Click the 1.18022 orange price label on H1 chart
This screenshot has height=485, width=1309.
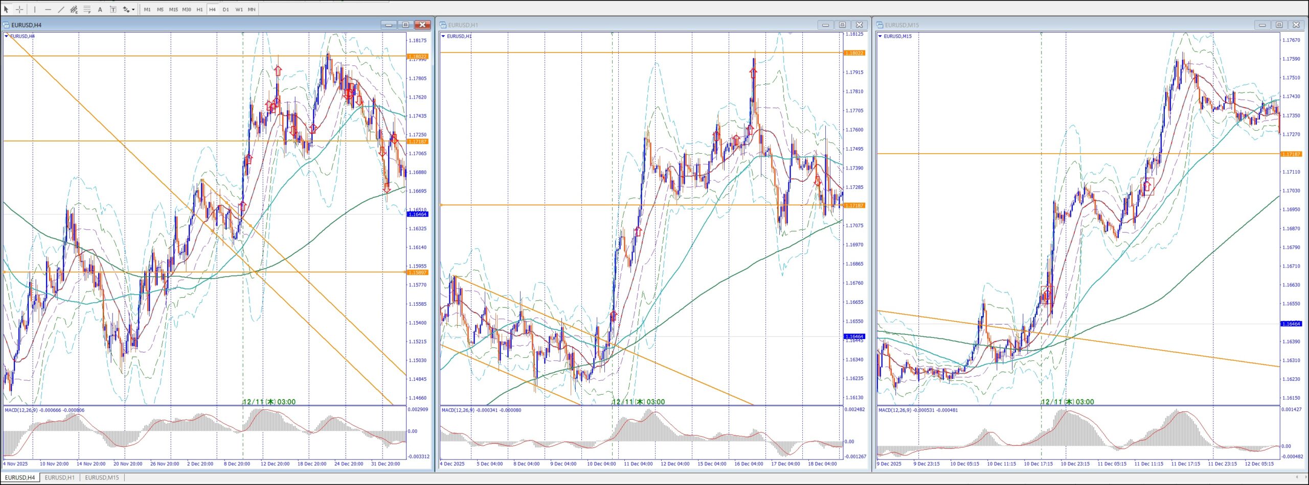pyautogui.click(x=854, y=53)
